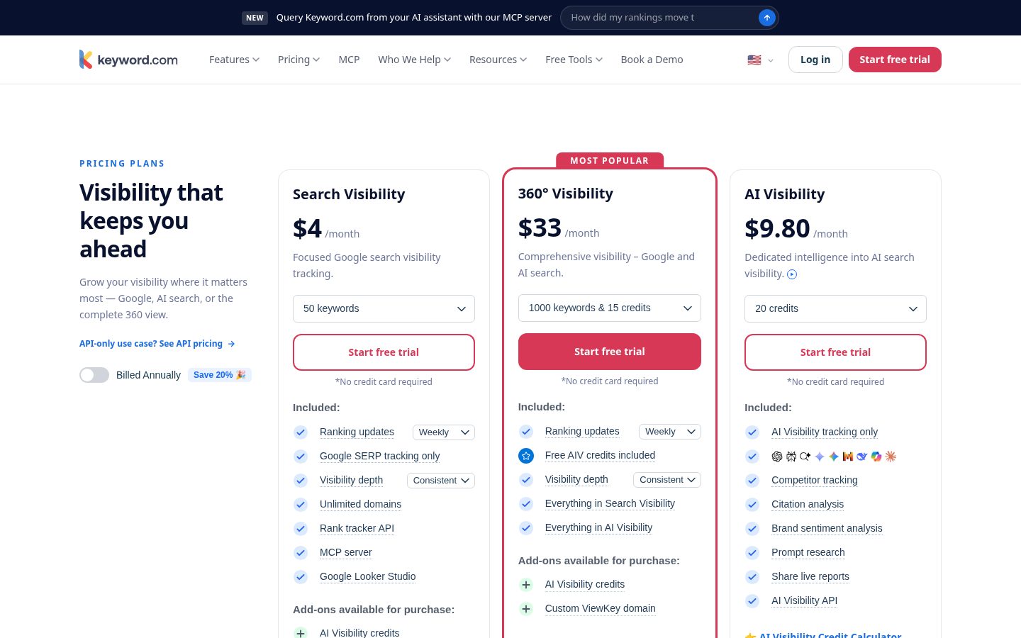
Task: Open Search Visibility ranking updates Weekly dropdown
Action: (444, 432)
